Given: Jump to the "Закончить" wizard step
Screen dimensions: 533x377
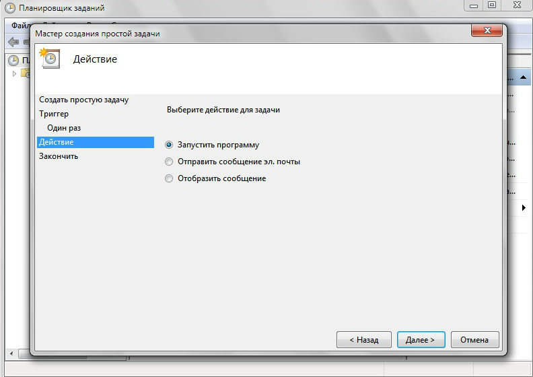Looking at the screenshot, I should pos(59,156).
